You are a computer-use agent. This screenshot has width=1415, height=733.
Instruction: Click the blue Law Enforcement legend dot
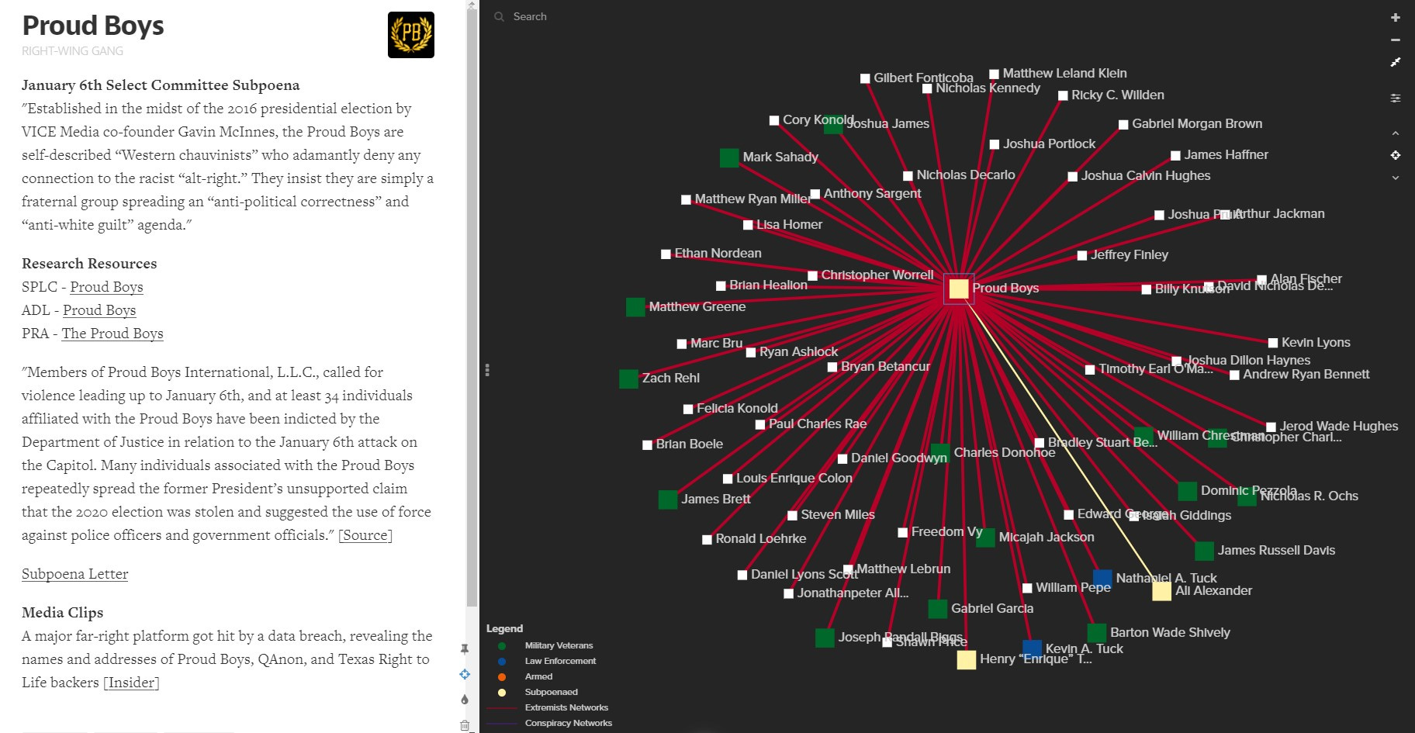(502, 661)
